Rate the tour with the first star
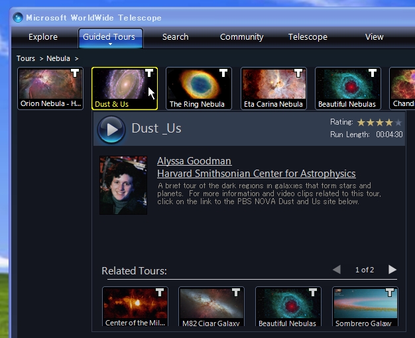Image resolution: width=415 pixels, height=338 pixels. (x=361, y=123)
